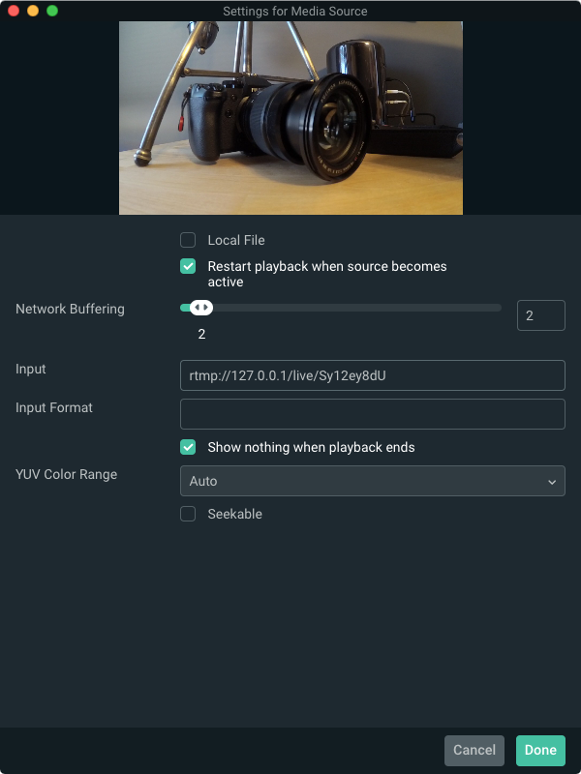
Task: Click the Network Buffering label text
Action: tap(70, 309)
